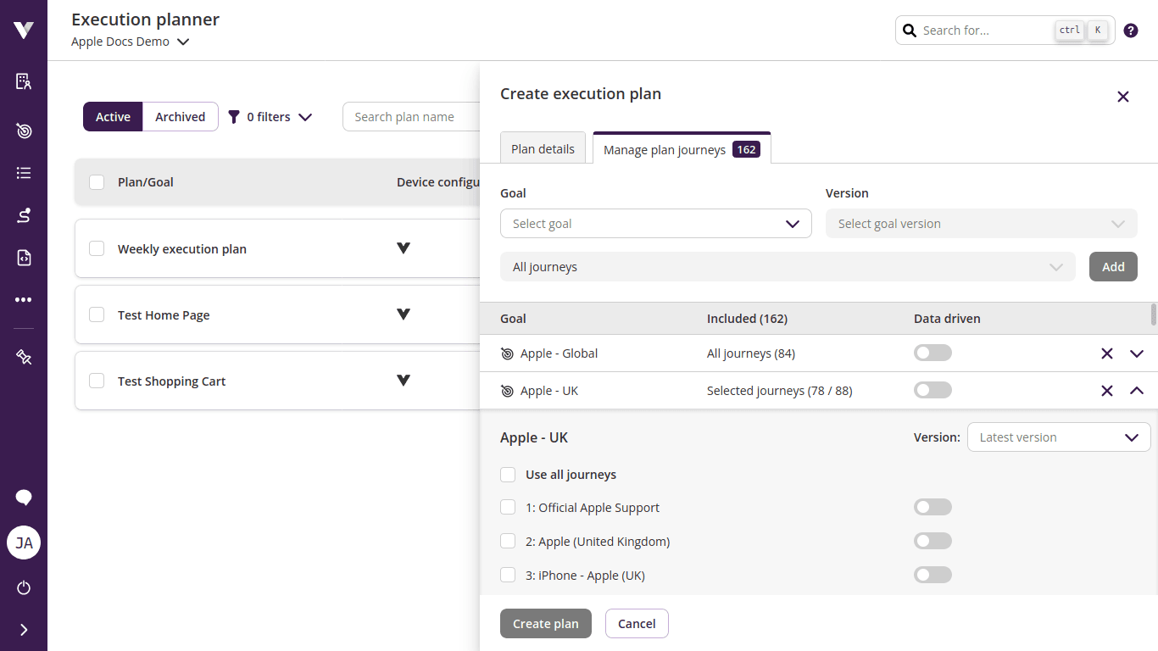This screenshot has width=1158, height=651.
Task: Click the power logout icon in sidebar
Action: click(23, 587)
